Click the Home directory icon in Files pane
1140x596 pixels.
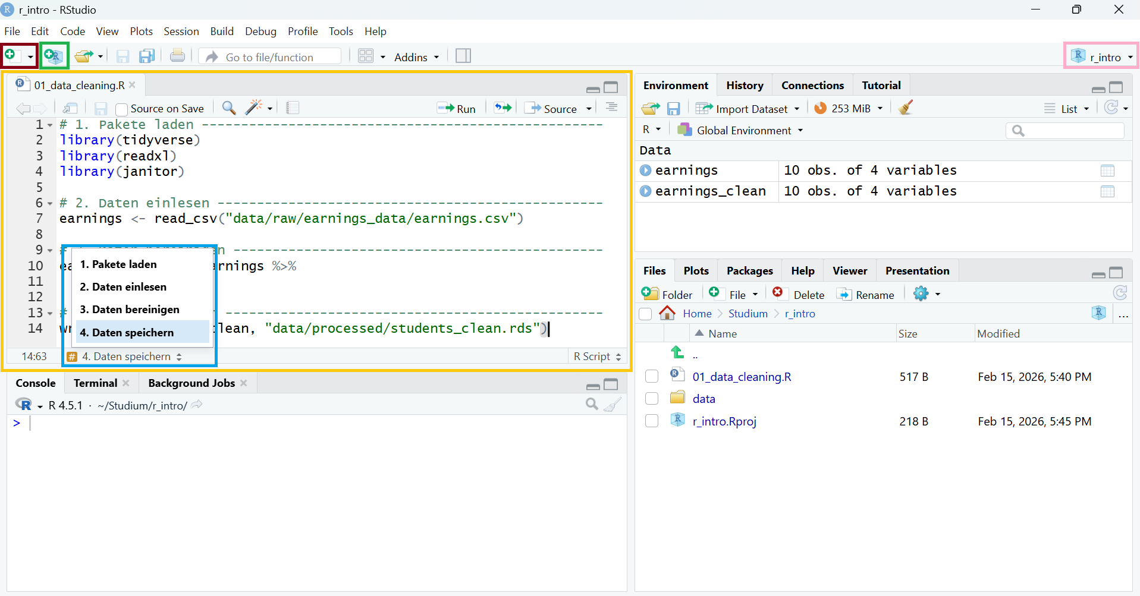pos(667,313)
